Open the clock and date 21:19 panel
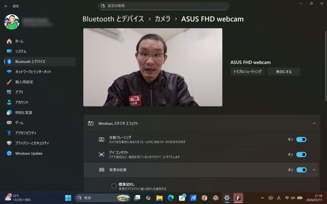The height and width of the screenshot is (204, 327). coord(314,198)
